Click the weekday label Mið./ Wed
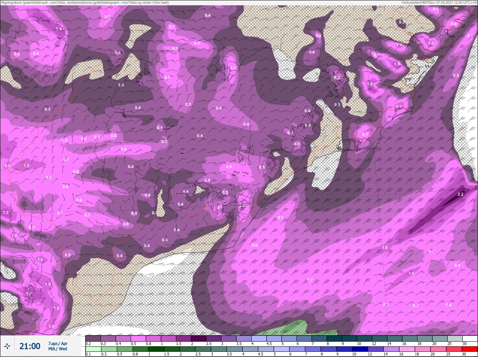This screenshot has width=478, height=357. [x=58, y=349]
